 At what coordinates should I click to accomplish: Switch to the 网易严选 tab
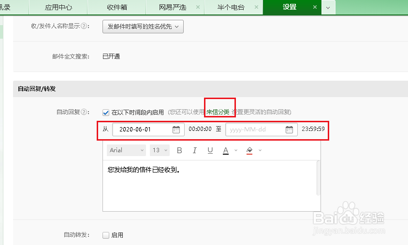173,7
